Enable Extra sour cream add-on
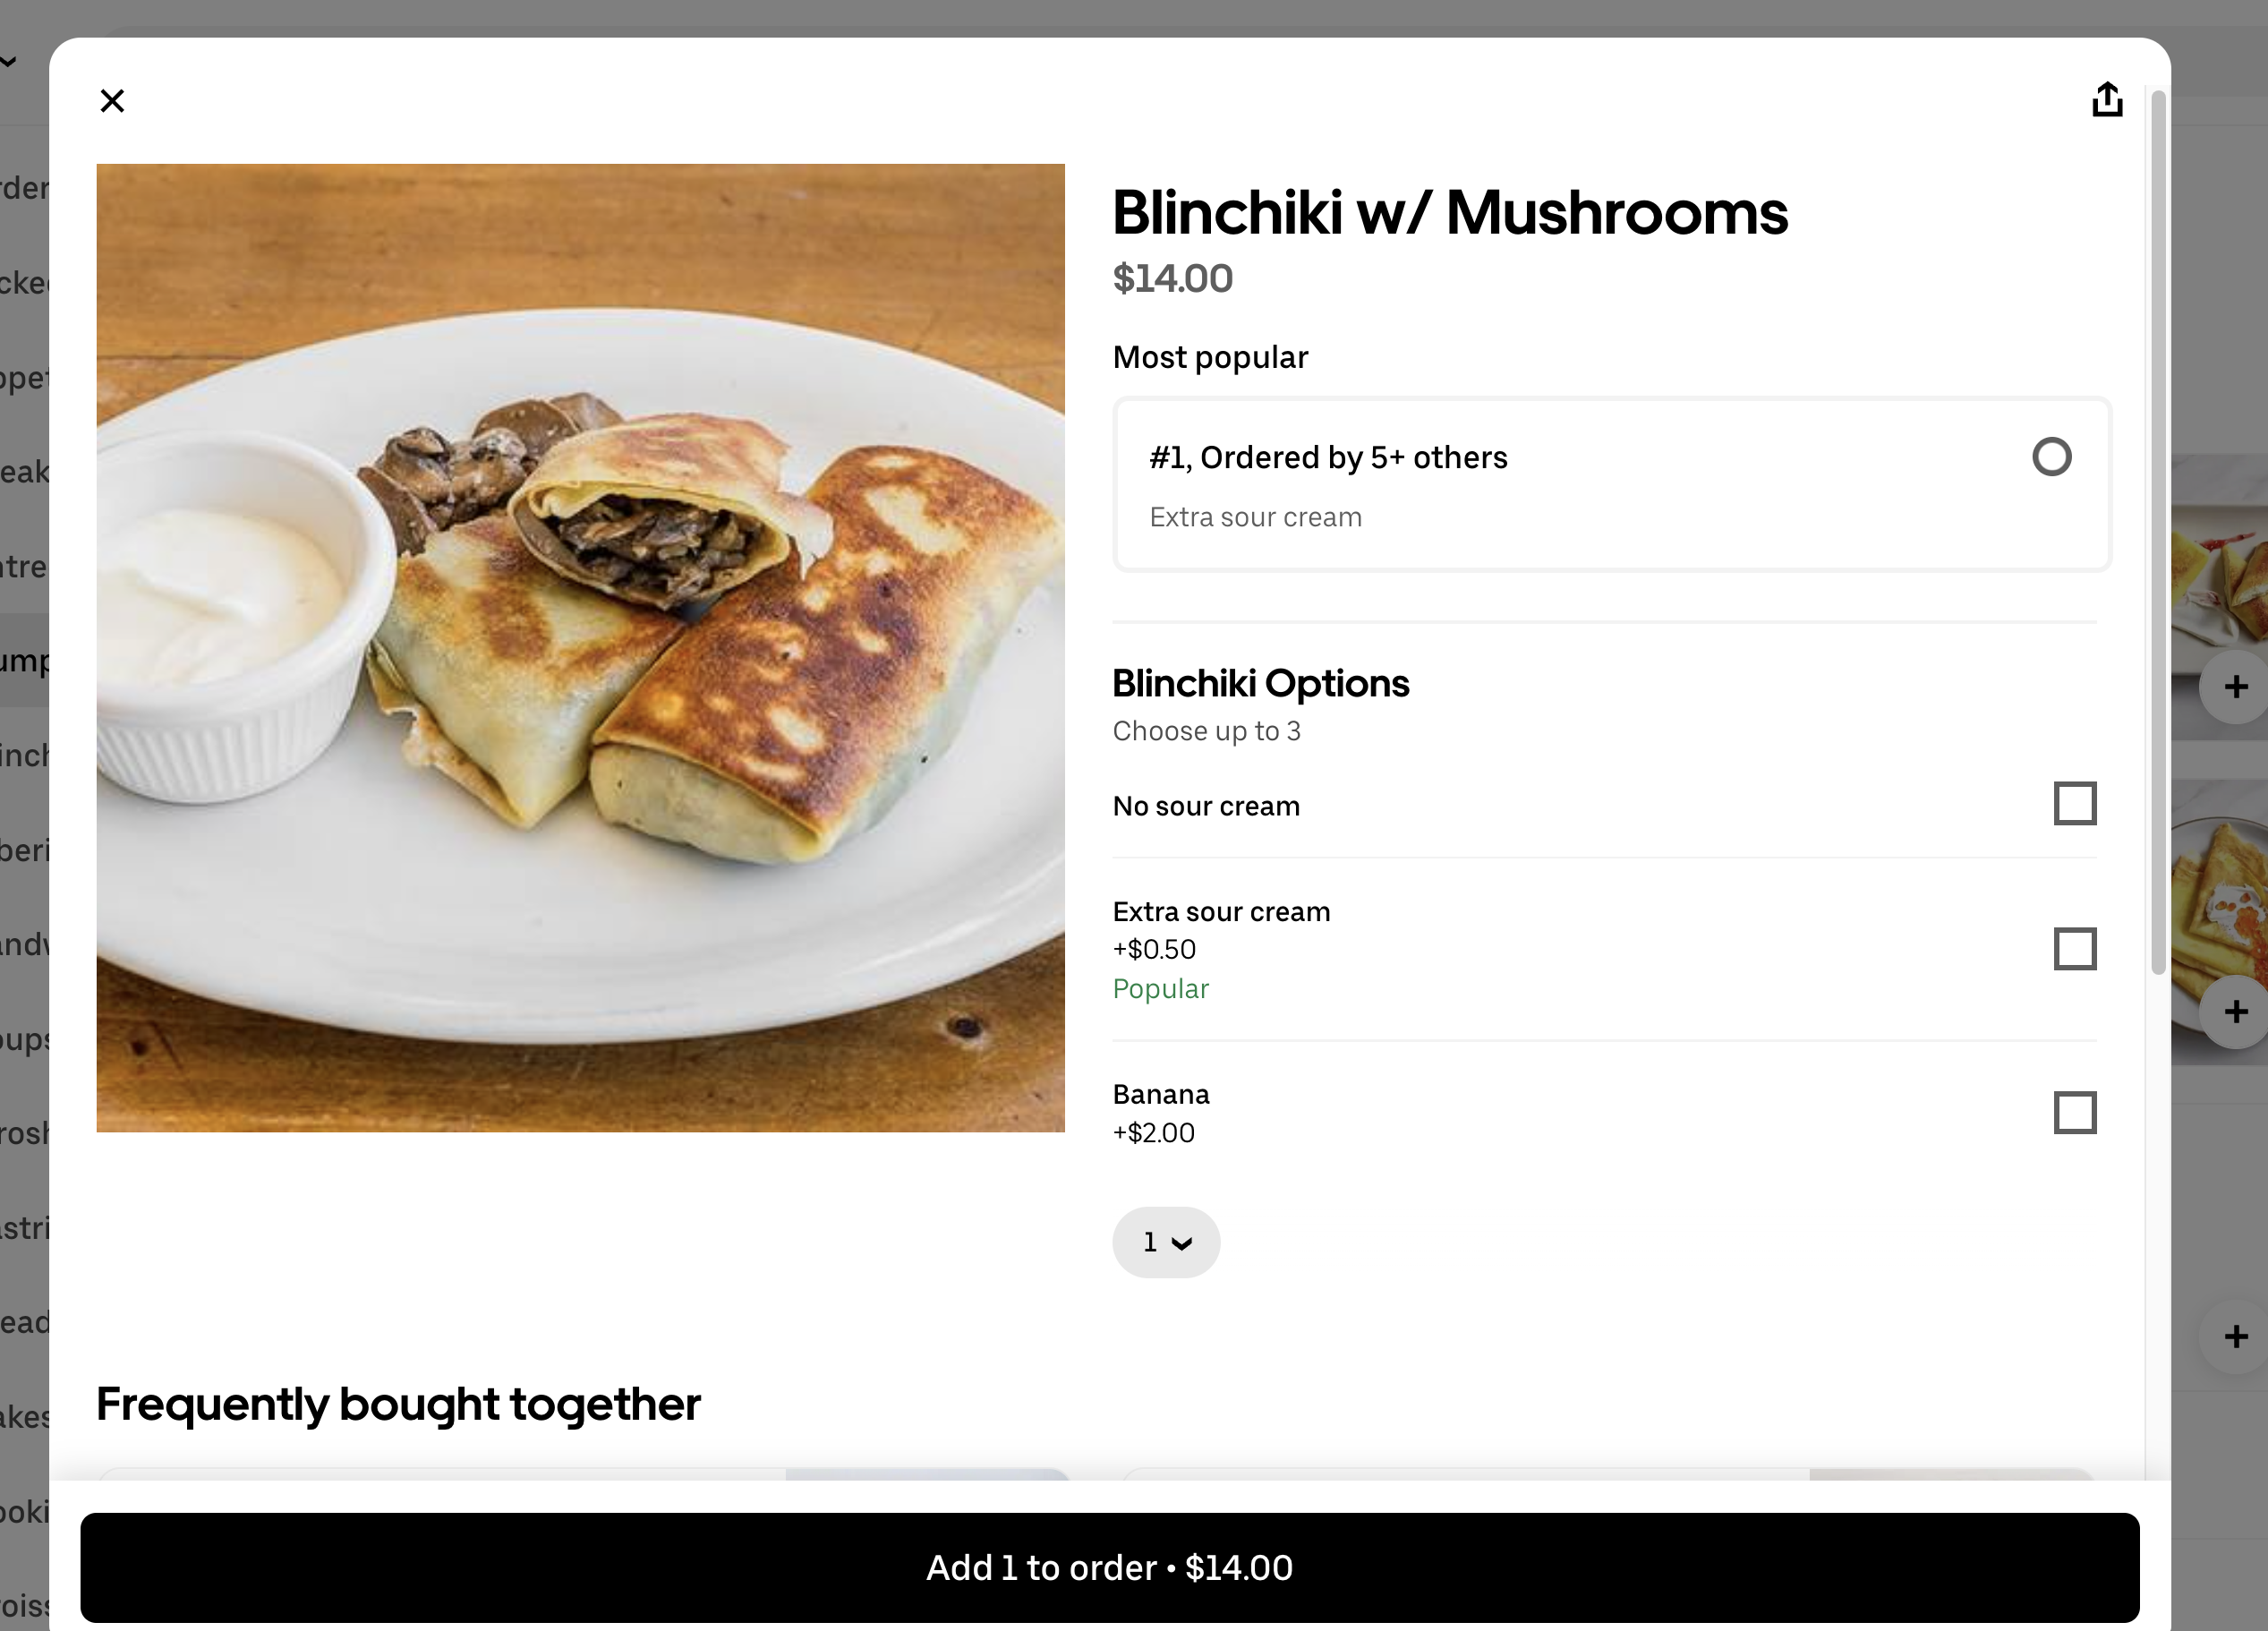The width and height of the screenshot is (2268, 1631). (x=2074, y=949)
